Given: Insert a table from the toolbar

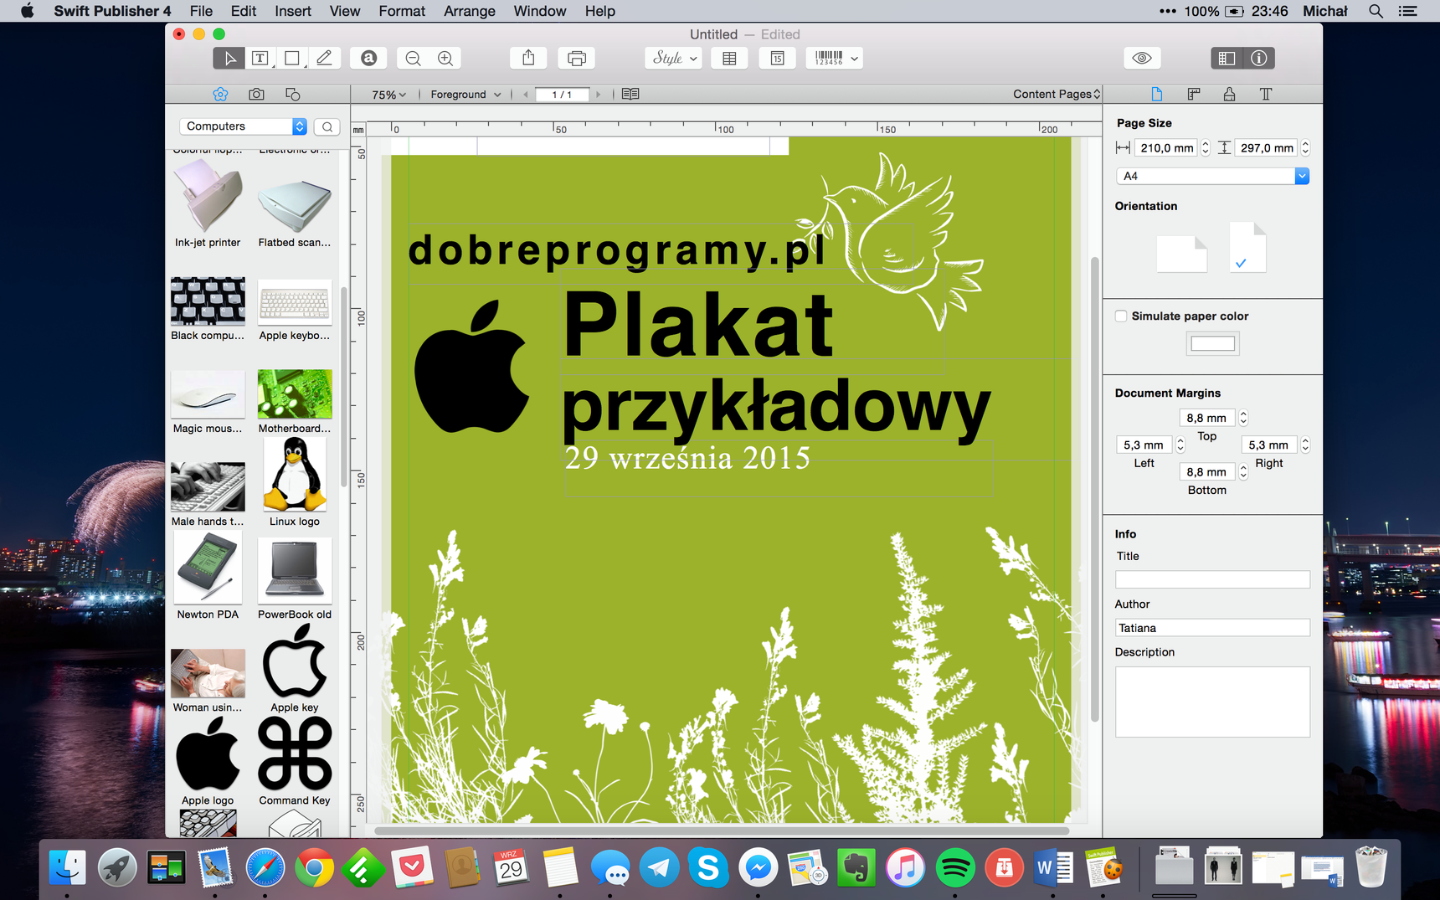Looking at the screenshot, I should tap(729, 58).
